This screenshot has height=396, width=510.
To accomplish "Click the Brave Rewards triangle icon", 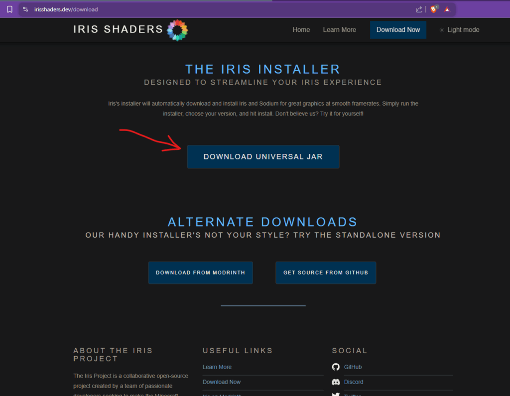I will click(447, 9).
